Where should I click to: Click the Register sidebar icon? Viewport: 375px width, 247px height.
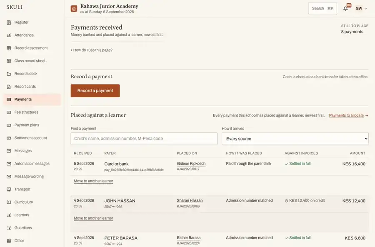(9, 22)
